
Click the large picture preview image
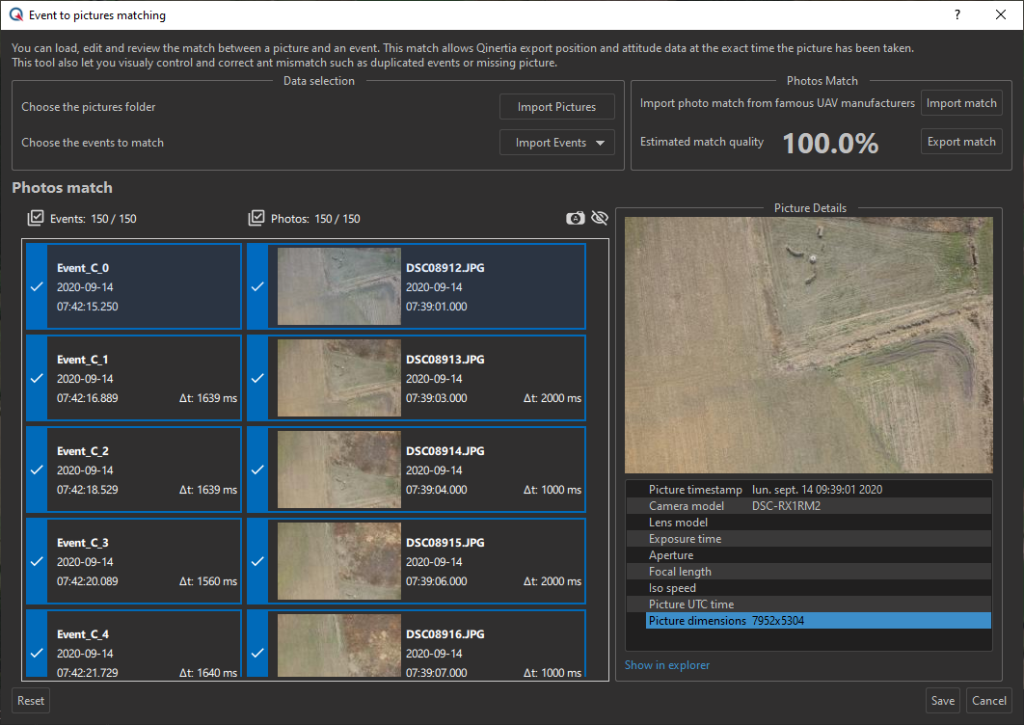pos(808,344)
